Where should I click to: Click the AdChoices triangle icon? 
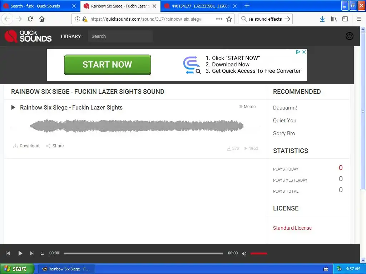tap(298, 52)
